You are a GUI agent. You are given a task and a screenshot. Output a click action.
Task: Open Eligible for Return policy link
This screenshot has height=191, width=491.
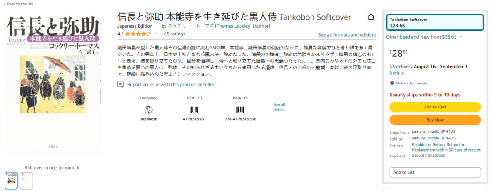click(x=446, y=147)
